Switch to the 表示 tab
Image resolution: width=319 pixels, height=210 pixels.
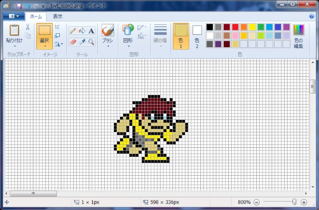pos(58,16)
